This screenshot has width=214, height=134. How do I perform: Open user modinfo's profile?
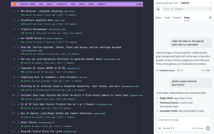click(x=40, y=15)
